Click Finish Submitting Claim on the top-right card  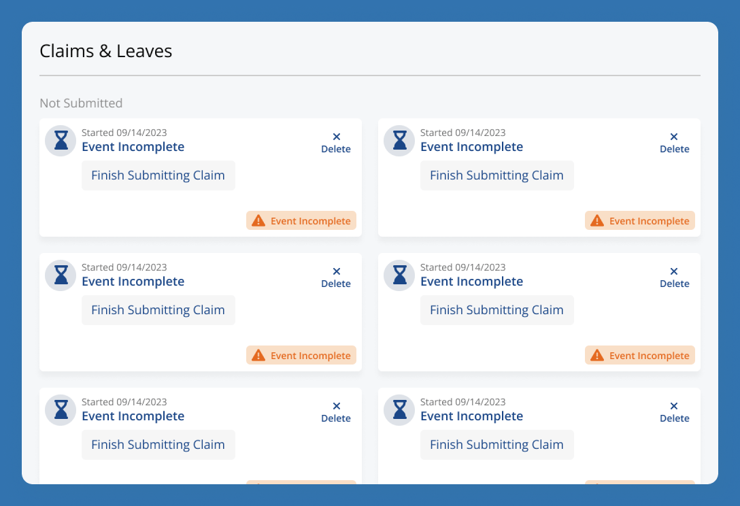[497, 175]
